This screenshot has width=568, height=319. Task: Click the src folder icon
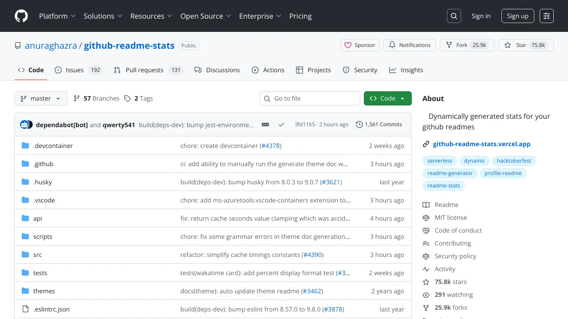click(25, 254)
